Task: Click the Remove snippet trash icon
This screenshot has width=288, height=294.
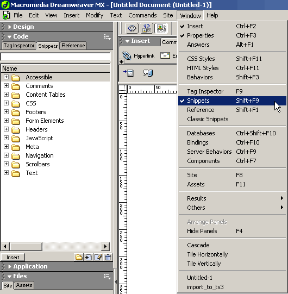Action: point(108,257)
